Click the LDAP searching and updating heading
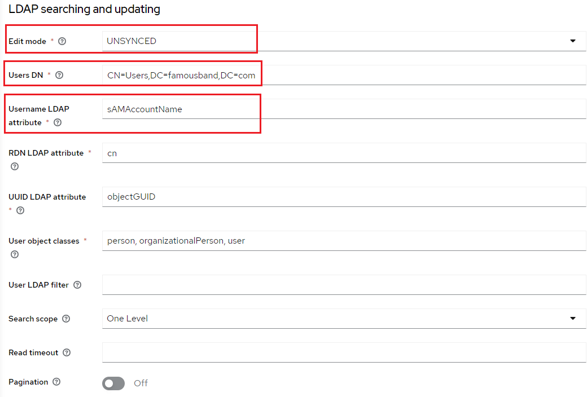Screen dimensions: 587x397 point(84,9)
